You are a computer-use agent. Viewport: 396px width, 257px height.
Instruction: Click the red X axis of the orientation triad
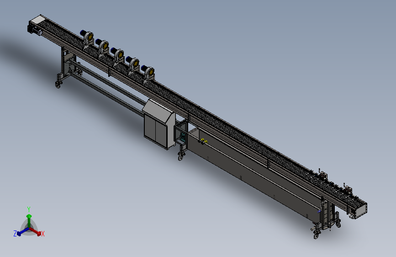(x=36, y=231)
